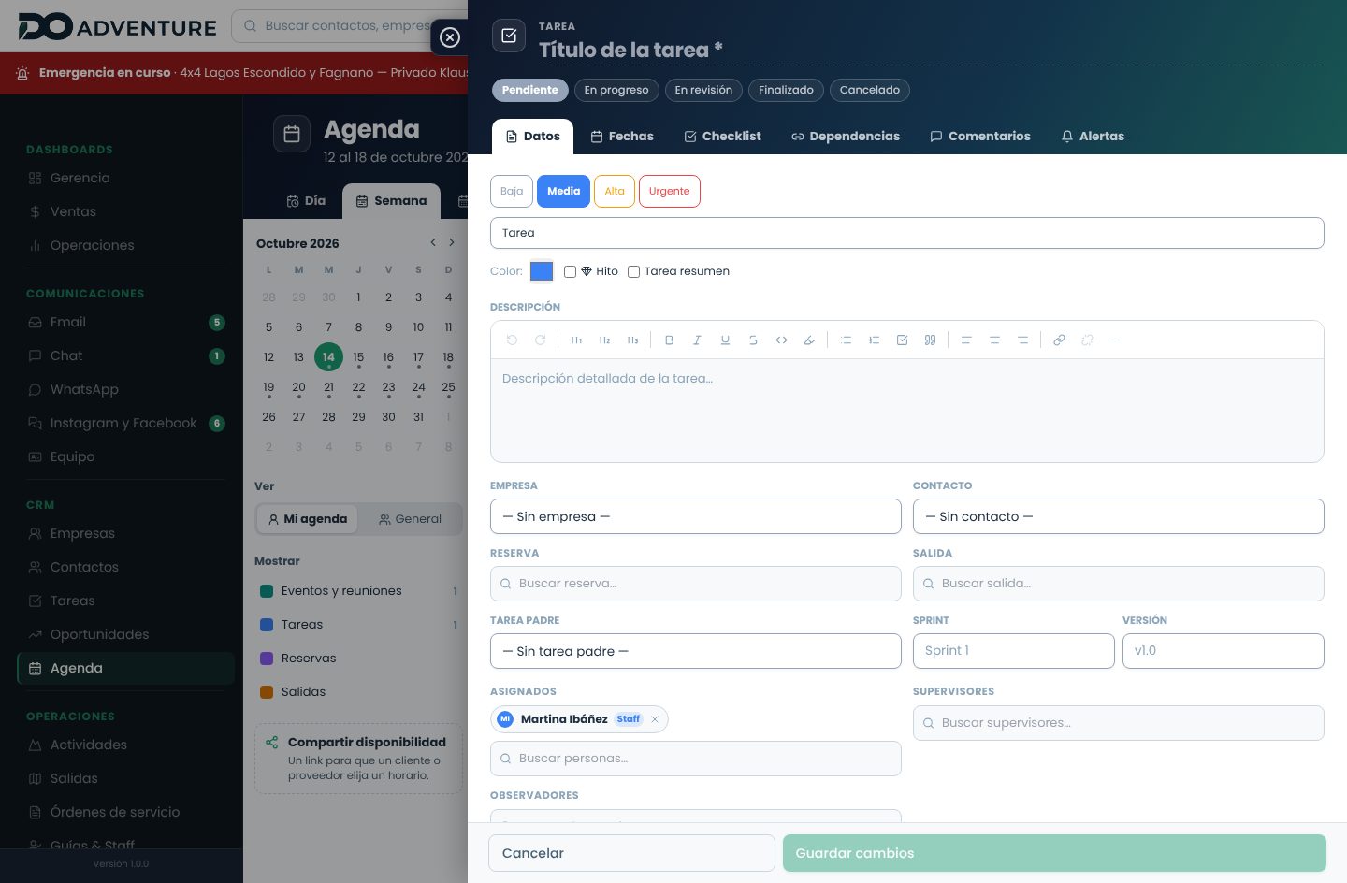The height and width of the screenshot is (883, 1347).
Task: Close the task panel with the X icon
Action: click(450, 37)
